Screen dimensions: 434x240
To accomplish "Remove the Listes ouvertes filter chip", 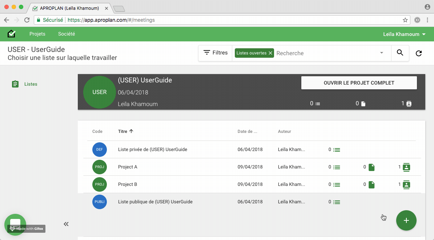I will (x=270, y=53).
